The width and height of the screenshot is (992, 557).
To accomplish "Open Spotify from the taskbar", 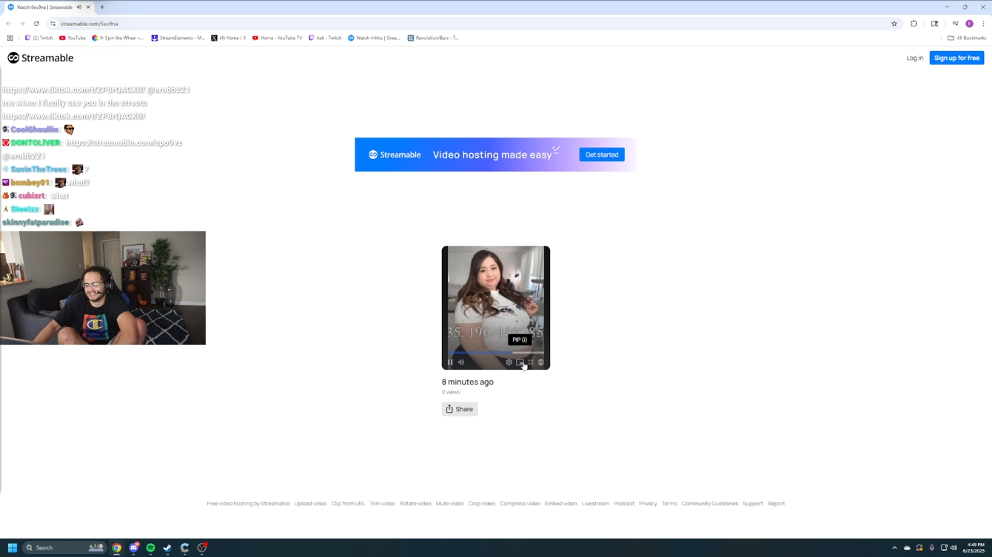I will tap(150, 548).
